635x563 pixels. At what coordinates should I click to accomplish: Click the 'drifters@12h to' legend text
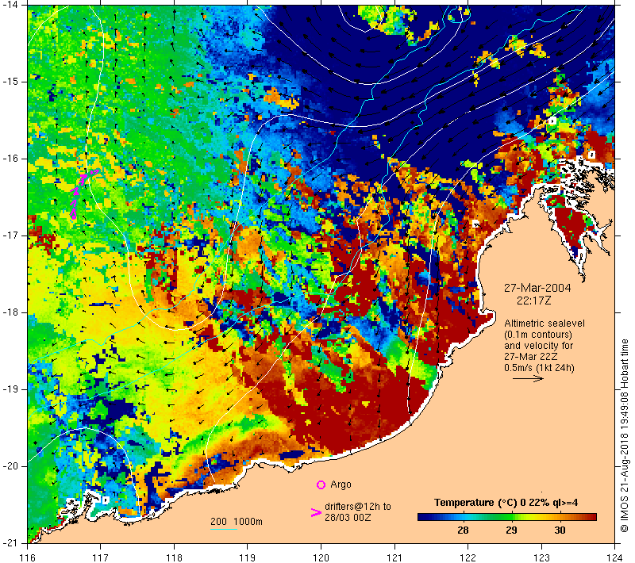[x=358, y=507]
